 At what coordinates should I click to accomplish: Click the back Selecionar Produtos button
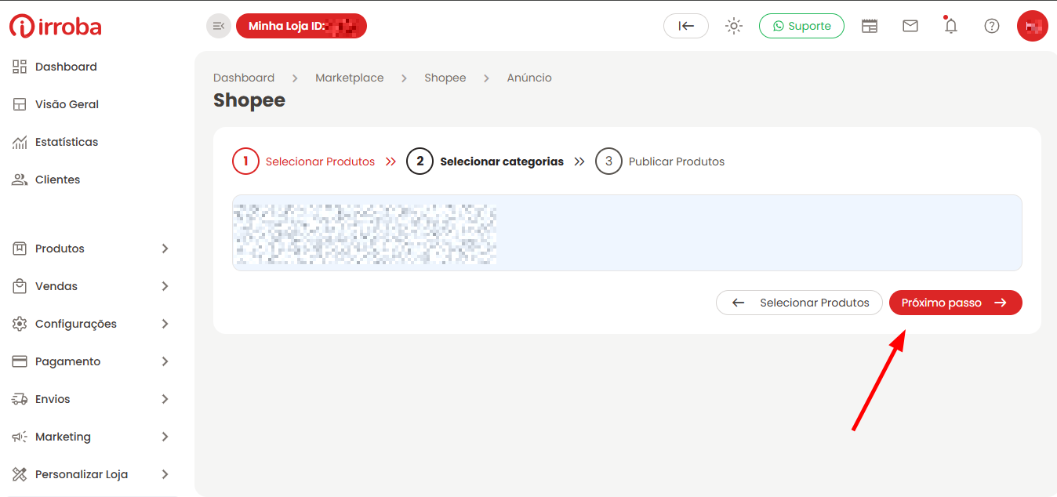[x=800, y=303]
